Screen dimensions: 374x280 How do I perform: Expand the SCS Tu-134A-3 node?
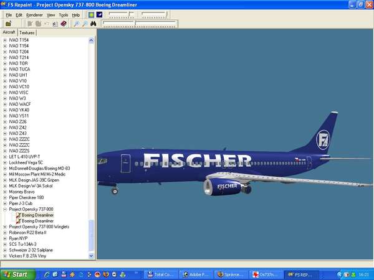coord(5,245)
